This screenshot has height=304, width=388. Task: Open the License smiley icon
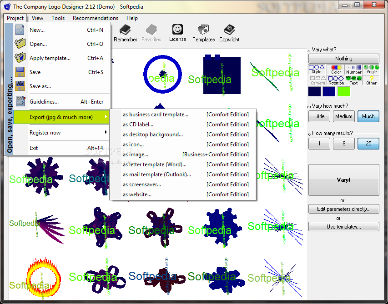pos(177,30)
